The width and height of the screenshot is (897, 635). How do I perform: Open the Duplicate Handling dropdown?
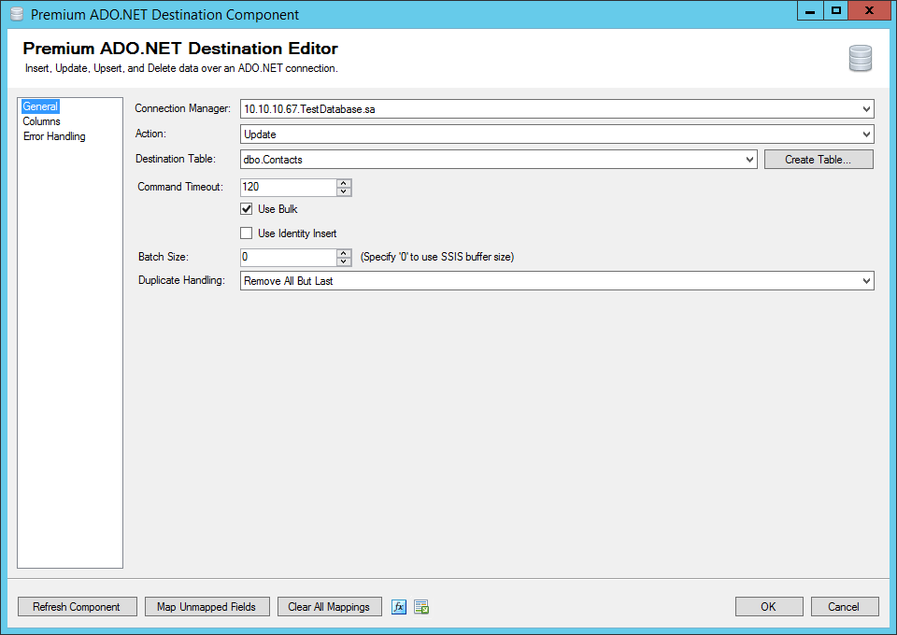click(x=866, y=281)
